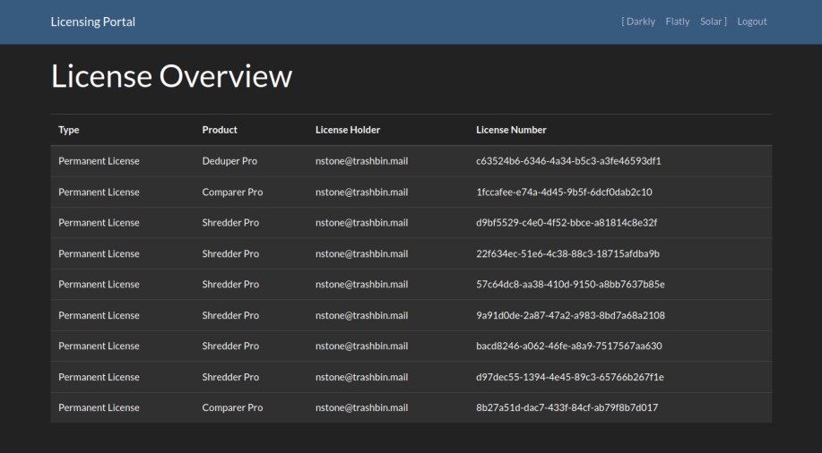
Task: Click nstone@trashbin.mail in the 57c64dc8 row
Action: click(x=362, y=285)
